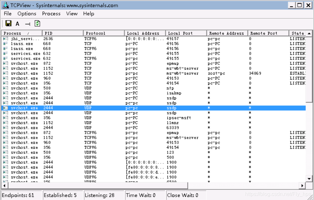Click the show unconnected endpoints toolbar icon
Image resolution: width=314 pixels, height=200 pixels.
tap(28, 24)
